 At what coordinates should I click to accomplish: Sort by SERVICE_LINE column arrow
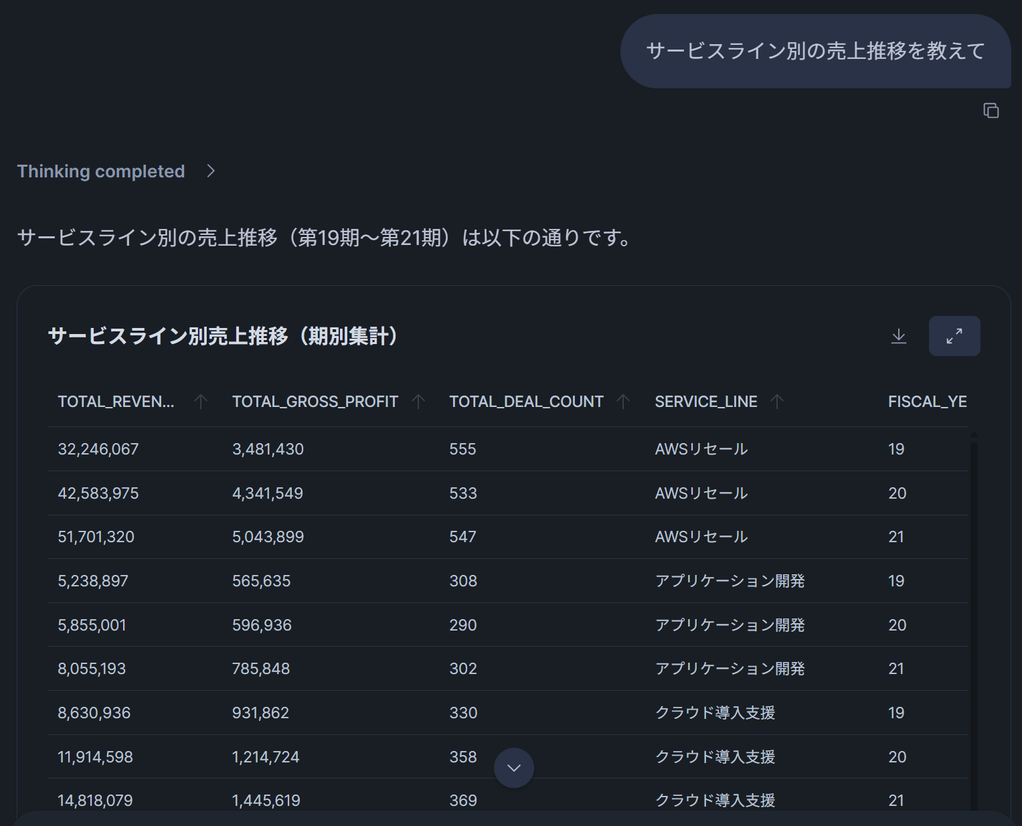(776, 402)
